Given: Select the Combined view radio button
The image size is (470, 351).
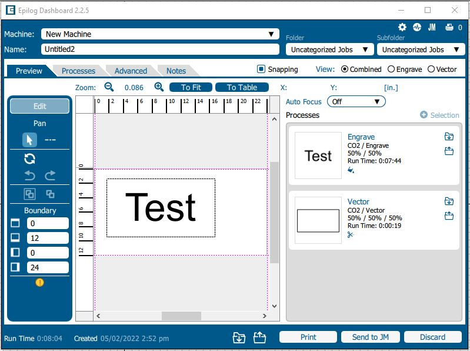Looking at the screenshot, I should (x=345, y=69).
